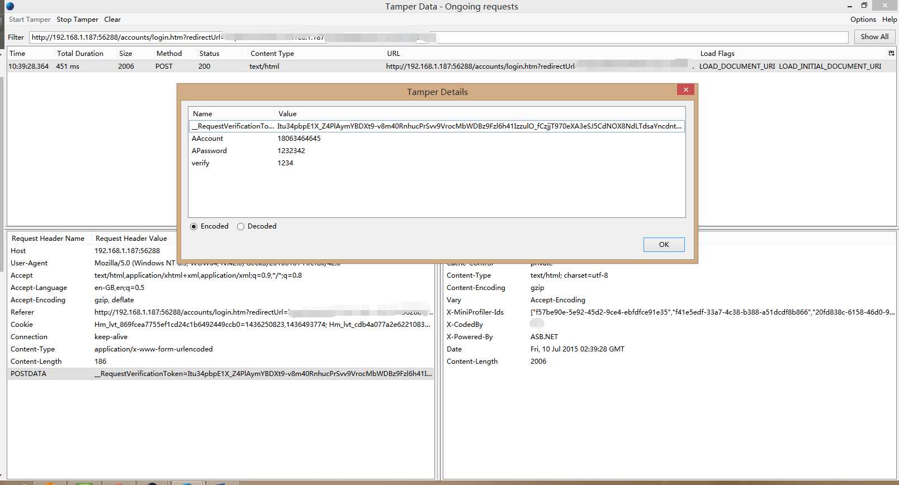Sort by the Status column header
899x485 pixels.
pos(222,54)
